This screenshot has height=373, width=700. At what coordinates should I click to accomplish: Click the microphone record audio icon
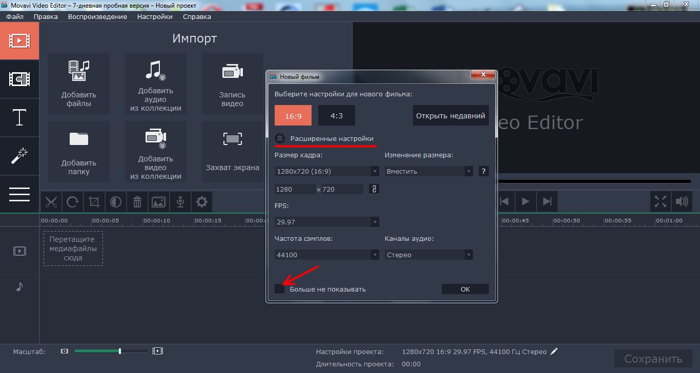[180, 202]
